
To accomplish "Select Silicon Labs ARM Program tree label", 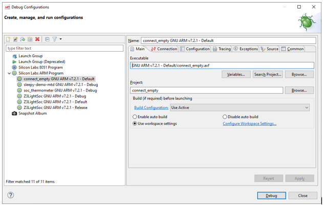I will [41, 73].
